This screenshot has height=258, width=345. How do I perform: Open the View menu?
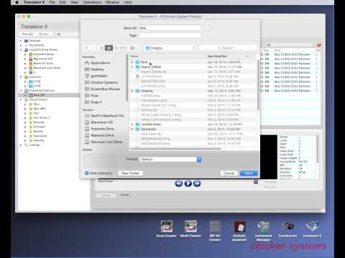coord(75,2)
